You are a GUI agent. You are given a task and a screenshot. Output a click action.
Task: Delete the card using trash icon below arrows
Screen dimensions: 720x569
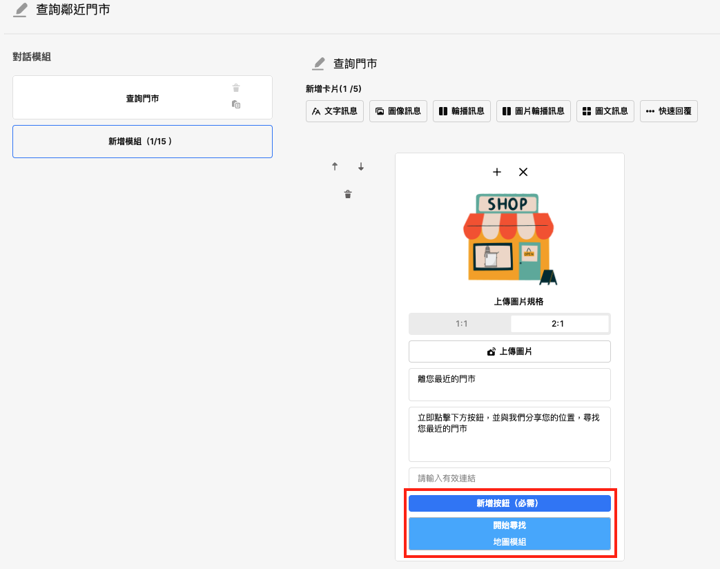(x=348, y=195)
